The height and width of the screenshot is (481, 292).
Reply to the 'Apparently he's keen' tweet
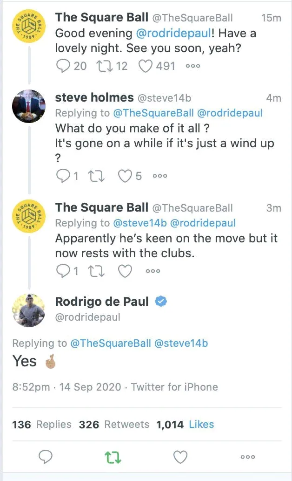[62, 271]
